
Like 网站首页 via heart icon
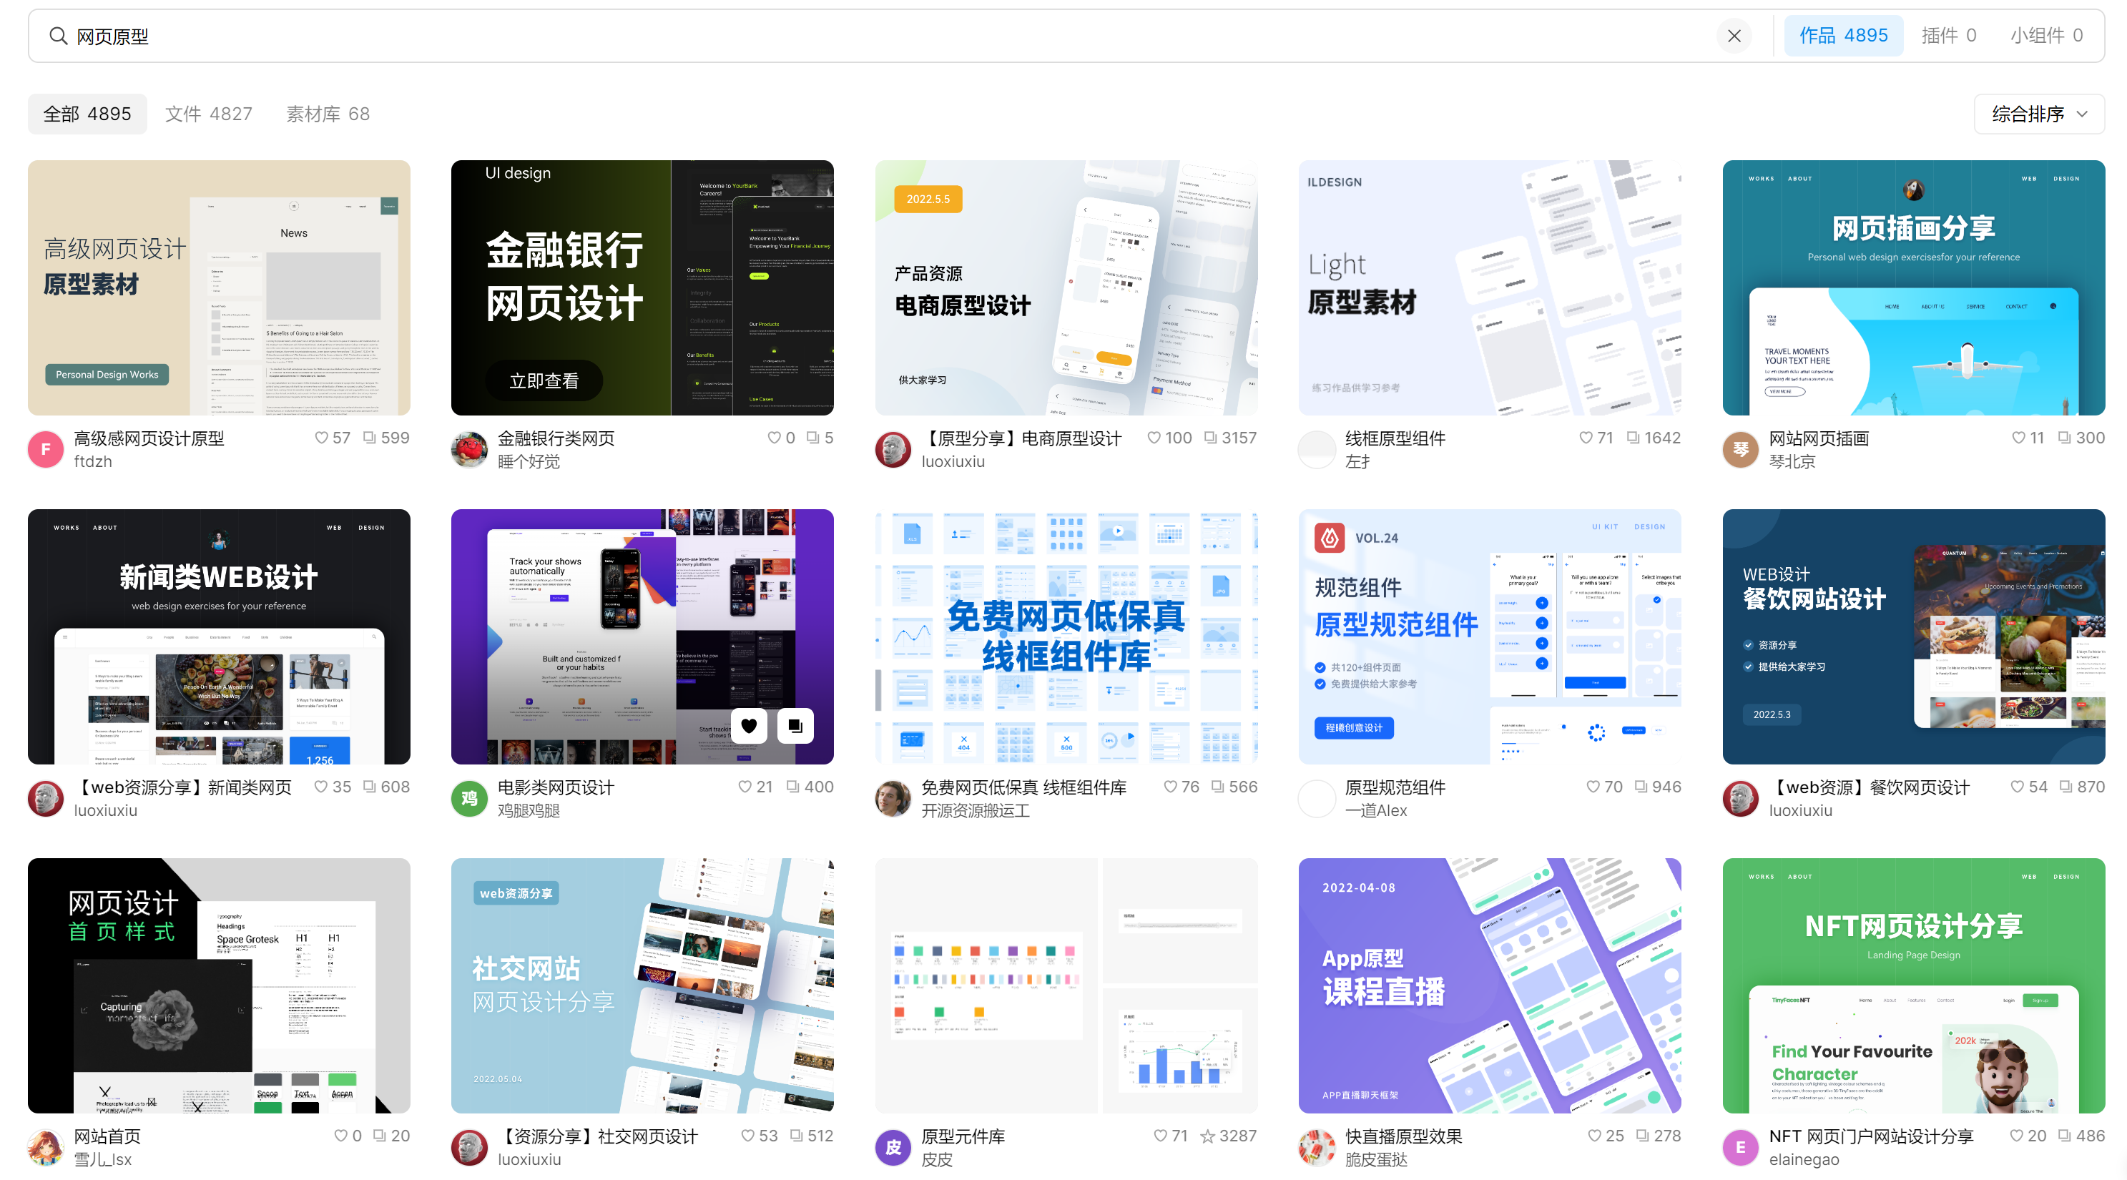tap(341, 1136)
